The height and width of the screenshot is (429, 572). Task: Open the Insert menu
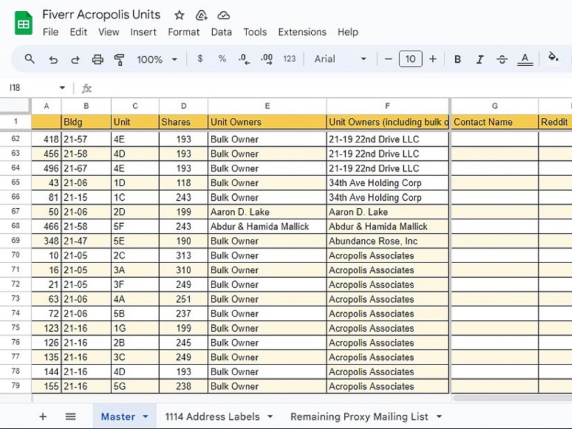point(144,32)
